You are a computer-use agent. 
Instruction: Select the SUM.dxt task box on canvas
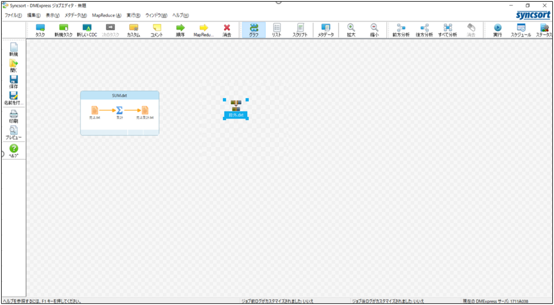(x=119, y=95)
